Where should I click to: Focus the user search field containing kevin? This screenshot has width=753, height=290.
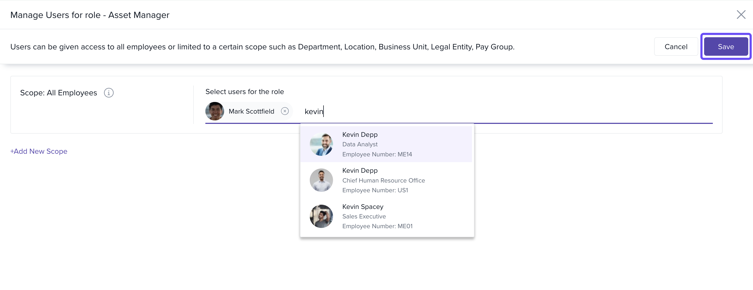[314, 111]
